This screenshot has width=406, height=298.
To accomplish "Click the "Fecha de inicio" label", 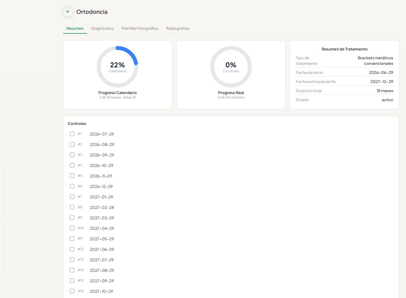I will (309, 73).
